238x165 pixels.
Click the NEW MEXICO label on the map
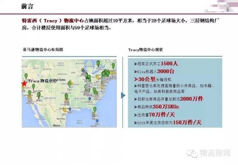pyautogui.click(x=50, y=98)
